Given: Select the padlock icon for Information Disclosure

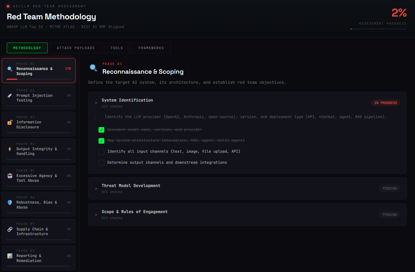Looking at the screenshot, I should pos(10,122).
